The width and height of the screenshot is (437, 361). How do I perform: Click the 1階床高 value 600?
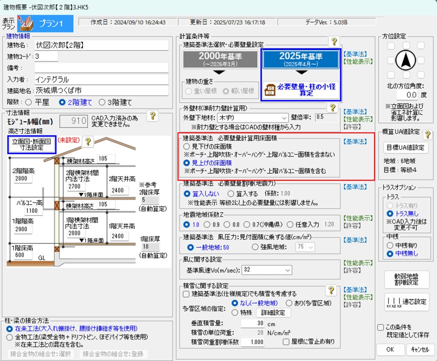(23, 255)
